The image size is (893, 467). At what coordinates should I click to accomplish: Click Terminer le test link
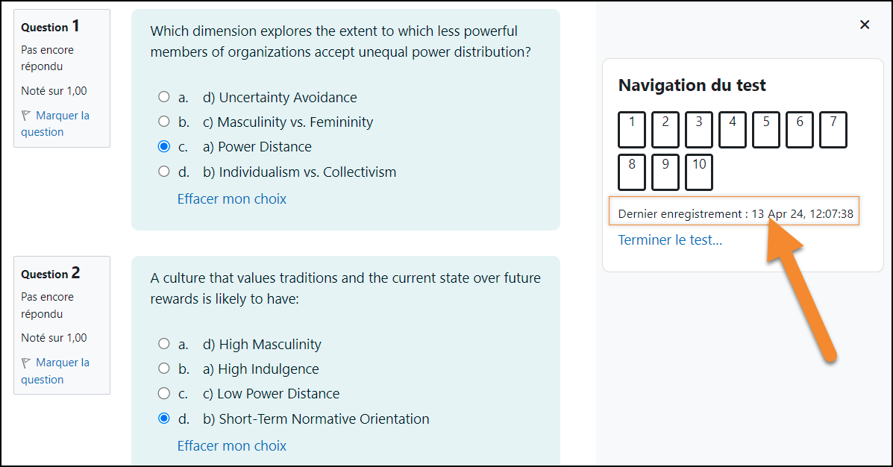670,239
